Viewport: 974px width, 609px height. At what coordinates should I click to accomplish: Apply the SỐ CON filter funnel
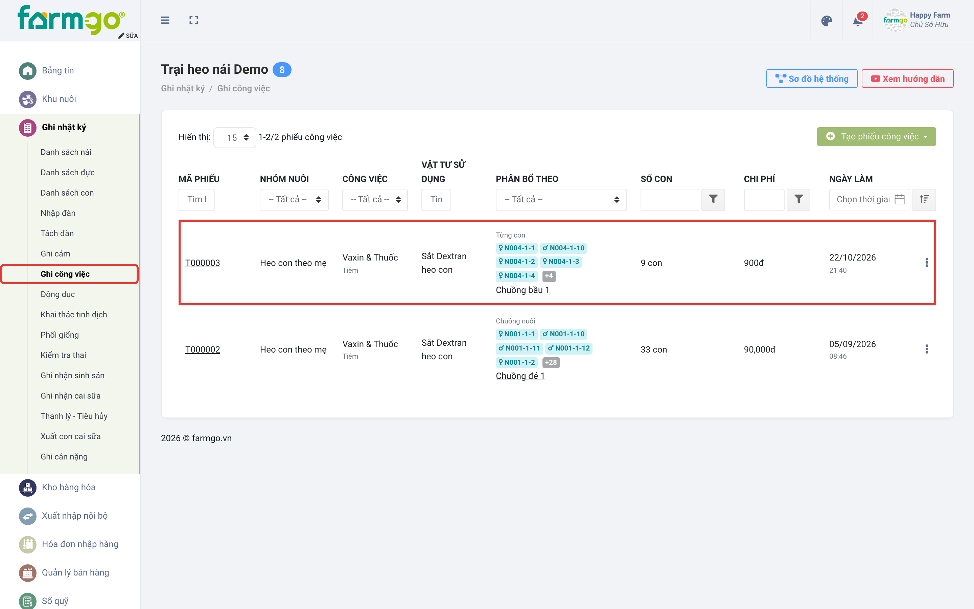click(x=713, y=199)
